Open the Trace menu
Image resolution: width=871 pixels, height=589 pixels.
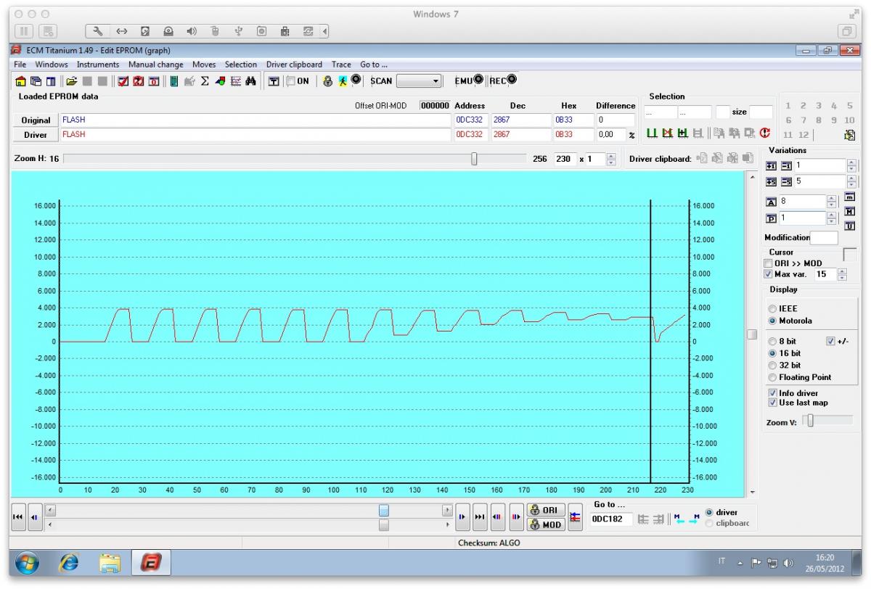click(341, 65)
